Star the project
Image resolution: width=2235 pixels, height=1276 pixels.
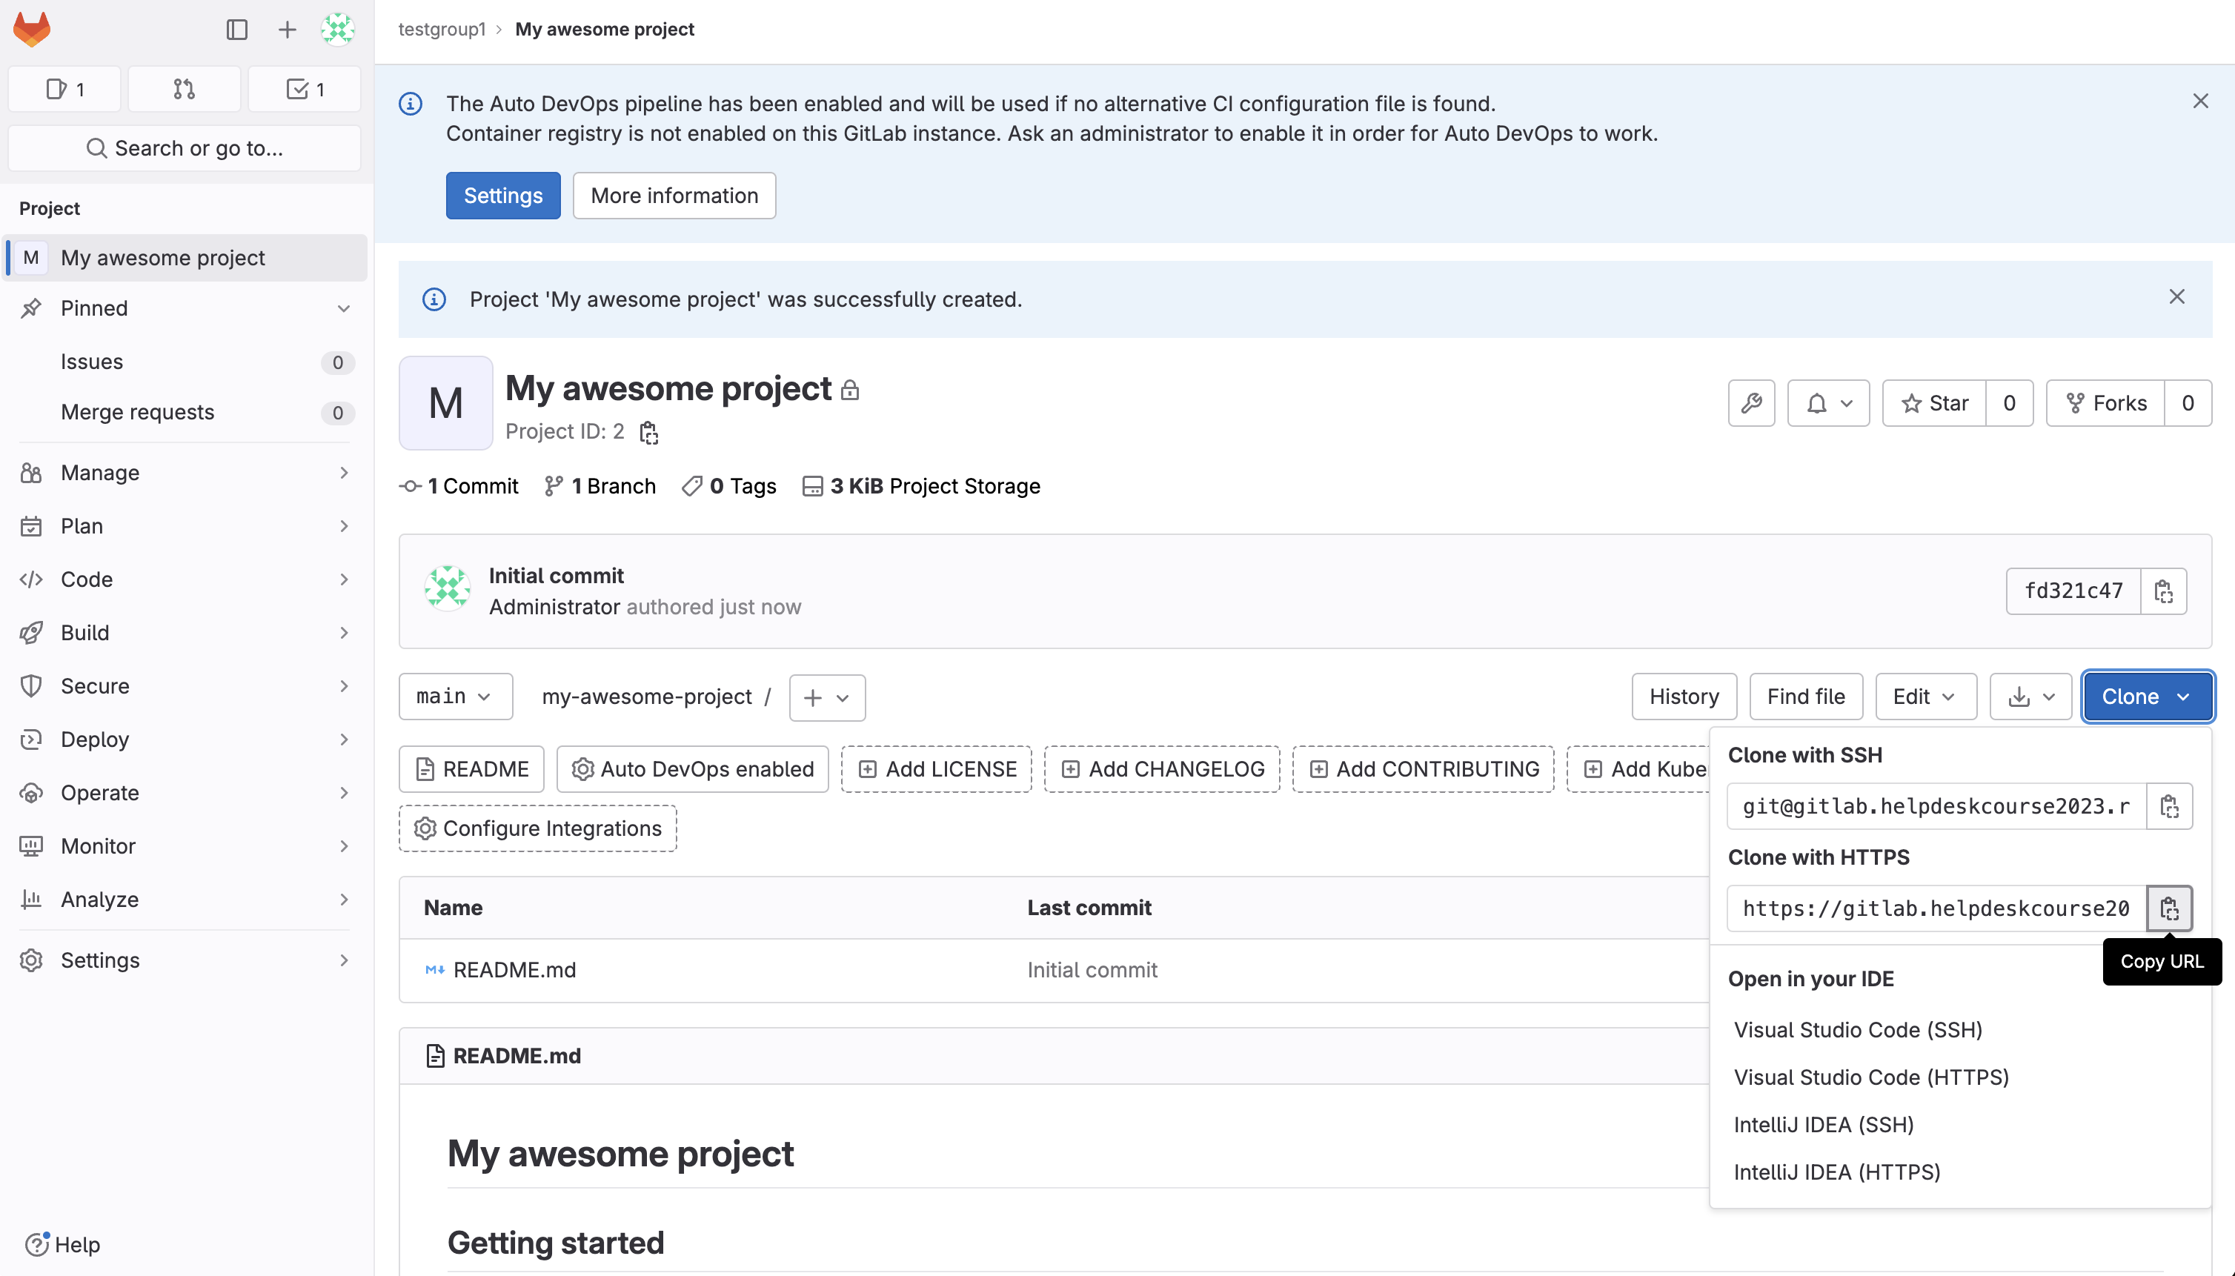1934,403
